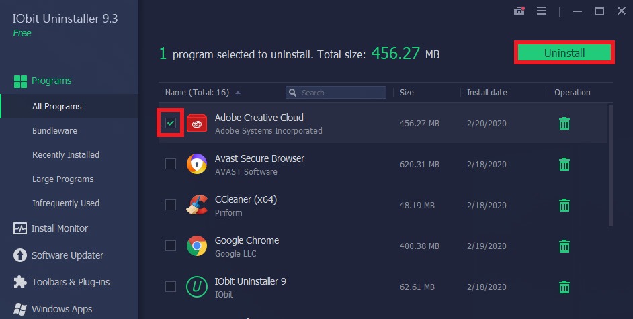Click the 2/19/2020 install date
633x319 pixels.
487,246
